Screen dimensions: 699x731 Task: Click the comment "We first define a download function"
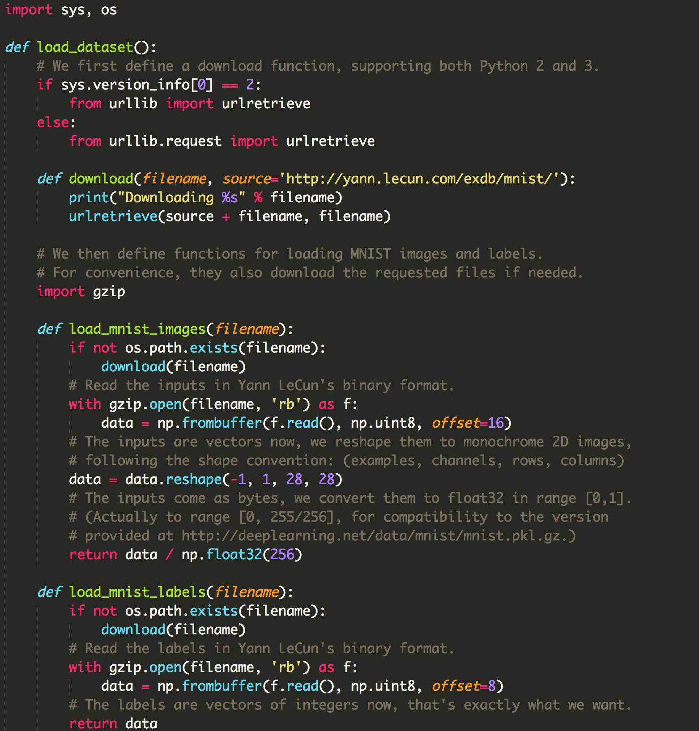click(x=318, y=66)
